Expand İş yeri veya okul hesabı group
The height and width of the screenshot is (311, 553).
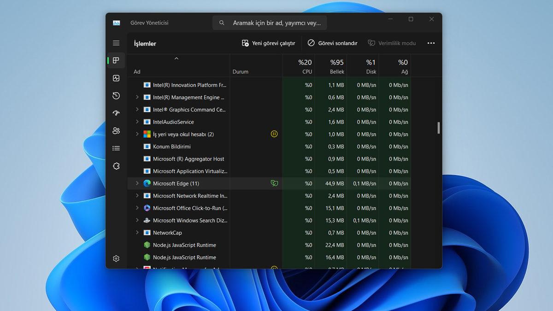click(x=137, y=134)
